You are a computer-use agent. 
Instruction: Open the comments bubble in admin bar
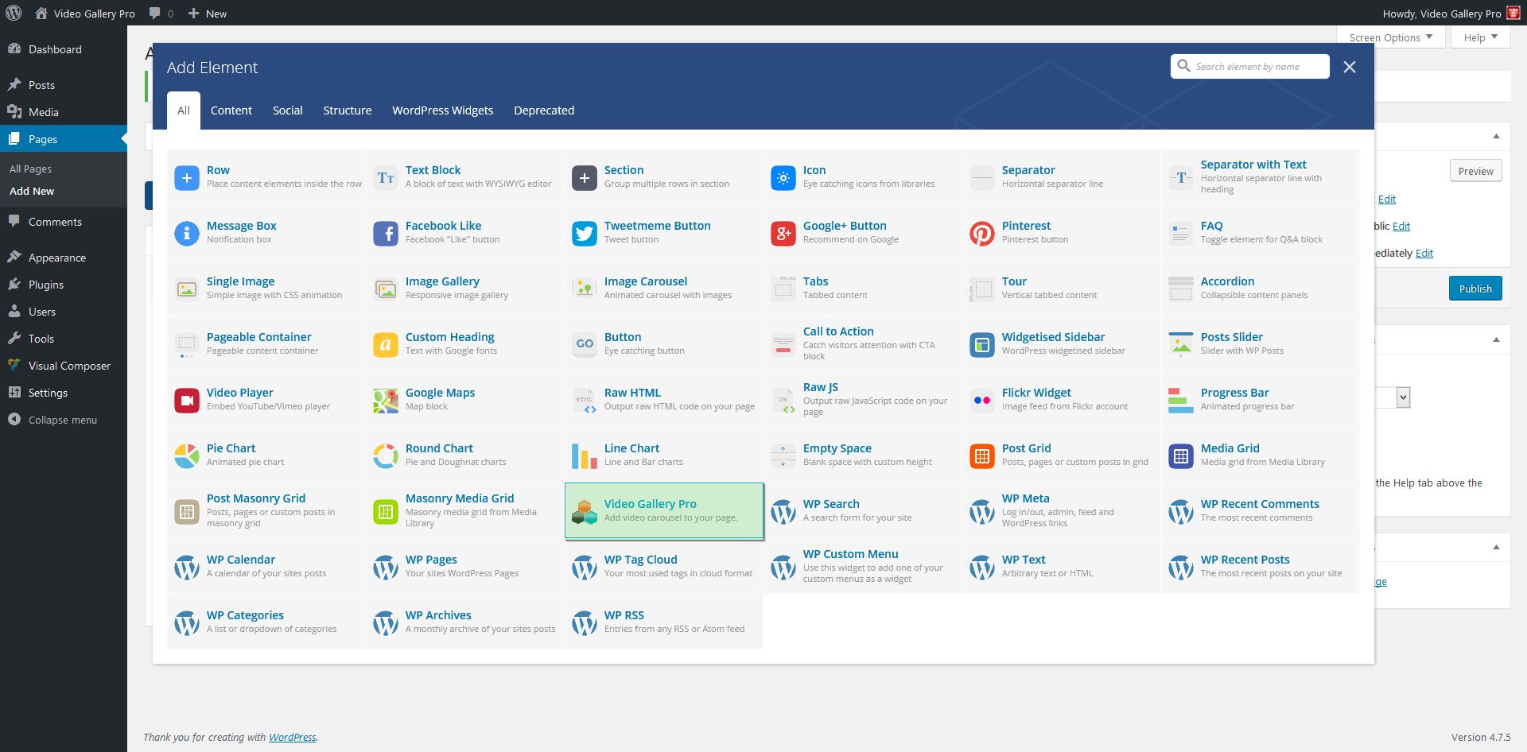(161, 14)
